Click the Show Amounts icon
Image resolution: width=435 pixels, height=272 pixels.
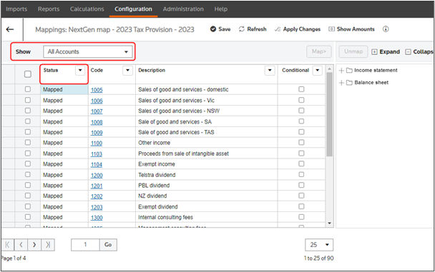(331, 29)
